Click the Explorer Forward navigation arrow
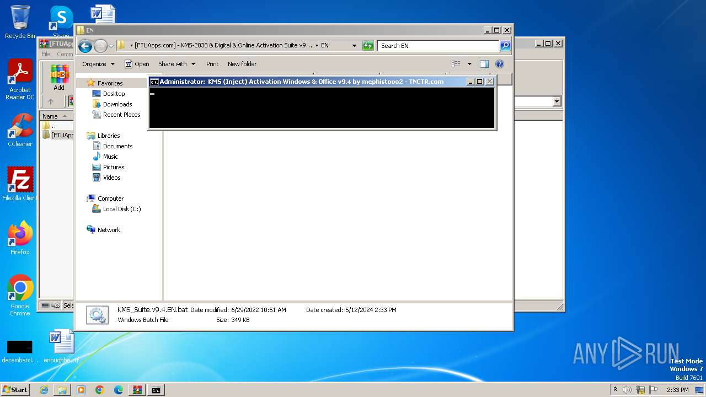The width and height of the screenshot is (706, 397). pos(100,46)
